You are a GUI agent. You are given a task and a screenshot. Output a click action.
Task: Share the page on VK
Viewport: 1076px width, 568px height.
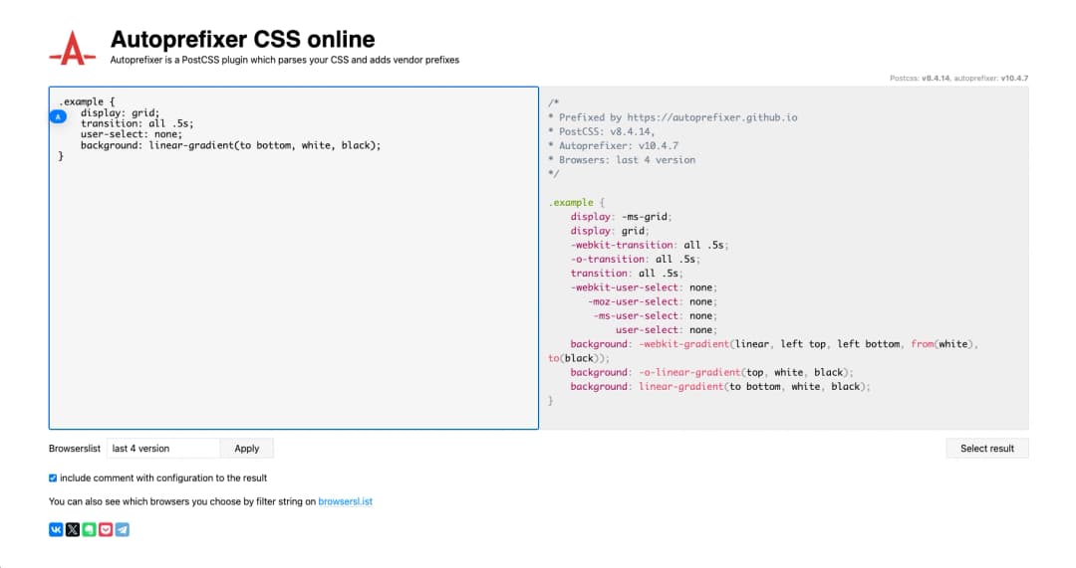[x=56, y=529]
